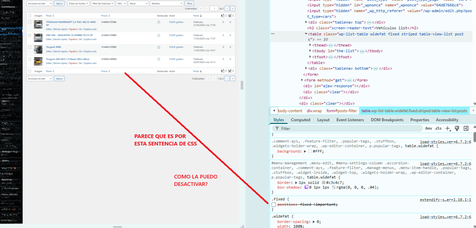476x228 pixels.
Task: Jump to last page in top pagination
Action: (x=233, y=8)
